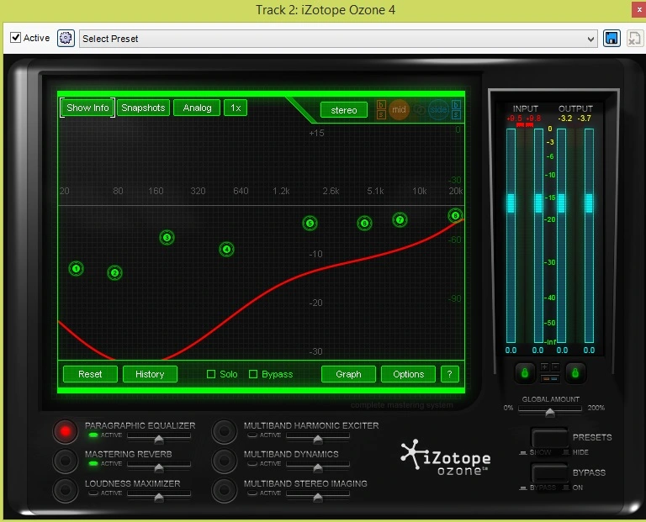The height and width of the screenshot is (522, 646).
Task: Click the master BYPASS switch
Action: tap(549, 473)
